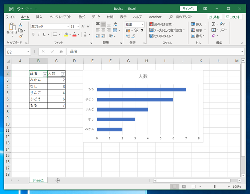Click the Paste clipboard icon
The image size is (250, 194).
pyautogui.click(x=12, y=26)
